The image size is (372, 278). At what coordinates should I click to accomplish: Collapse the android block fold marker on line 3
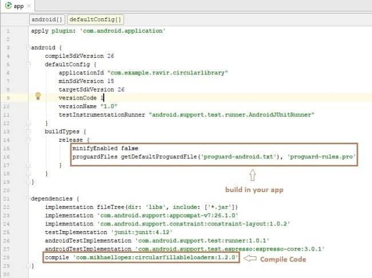click(29, 47)
